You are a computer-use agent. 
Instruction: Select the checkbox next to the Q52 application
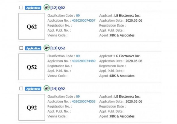point(21,48)
